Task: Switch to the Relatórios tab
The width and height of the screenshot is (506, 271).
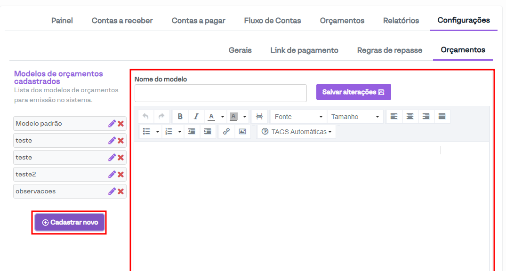Action: [x=401, y=21]
